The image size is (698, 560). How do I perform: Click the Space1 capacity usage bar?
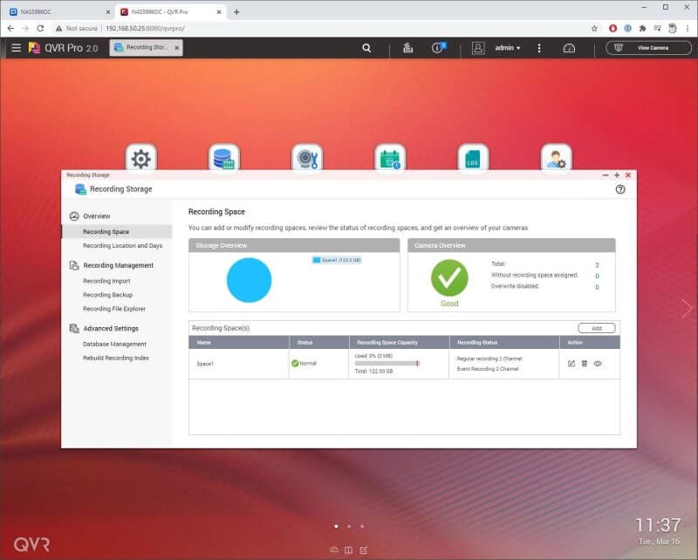tap(387, 363)
